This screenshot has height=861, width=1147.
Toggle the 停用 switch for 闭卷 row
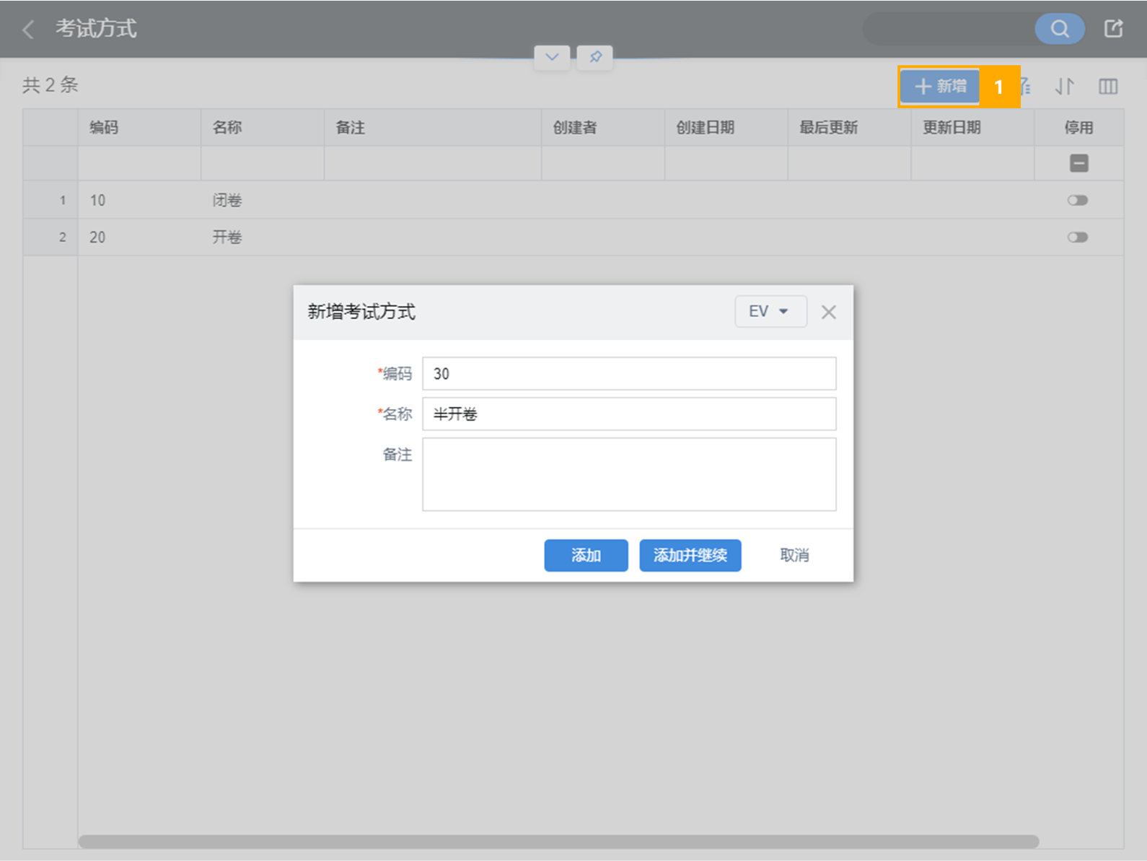pos(1078,200)
